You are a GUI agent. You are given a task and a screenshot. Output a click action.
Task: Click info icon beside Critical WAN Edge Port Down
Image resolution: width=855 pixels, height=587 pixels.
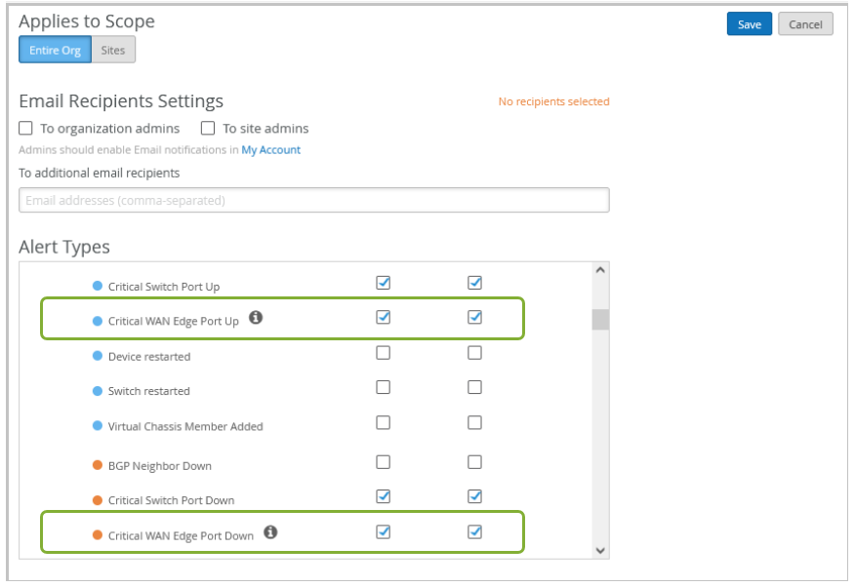[x=270, y=532]
